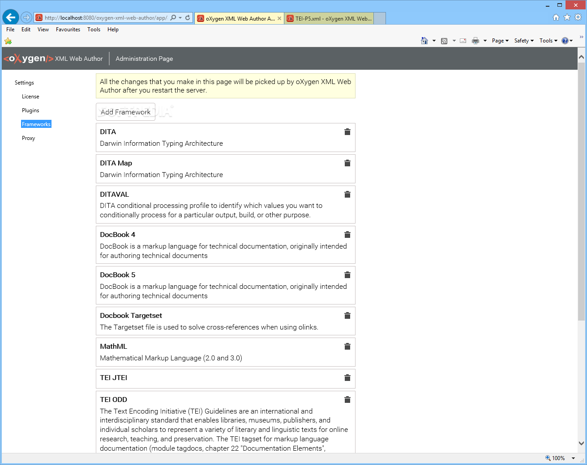
Task: Open the License settings page
Action: coord(30,97)
